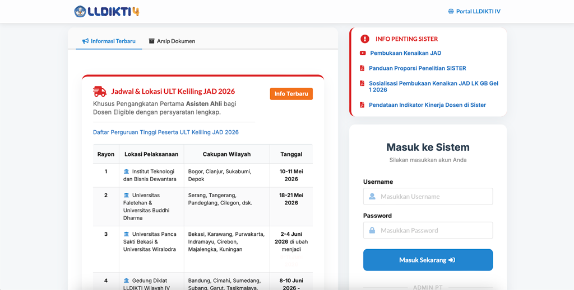Open the Portal LLDIKTI IV link

[478, 11]
